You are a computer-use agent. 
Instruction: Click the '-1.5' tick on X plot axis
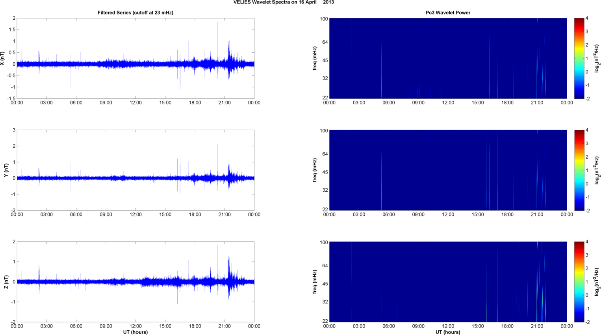(x=11, y=99)
